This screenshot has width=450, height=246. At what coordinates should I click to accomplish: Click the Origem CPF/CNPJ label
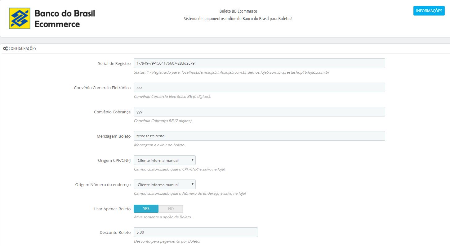pos(114,161)
